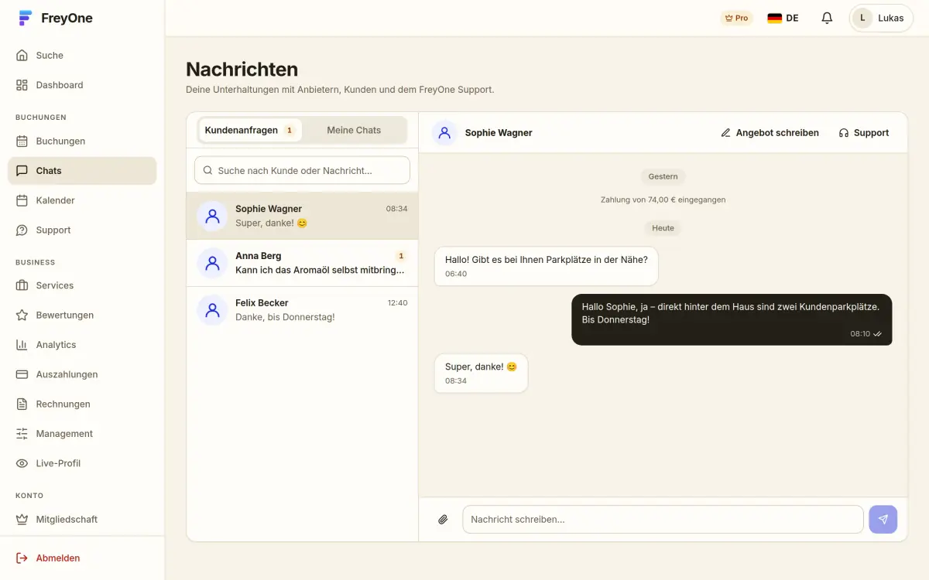Click the Dashboard grid icon
This screenshot has width=929, height=580.
(22, 85)
